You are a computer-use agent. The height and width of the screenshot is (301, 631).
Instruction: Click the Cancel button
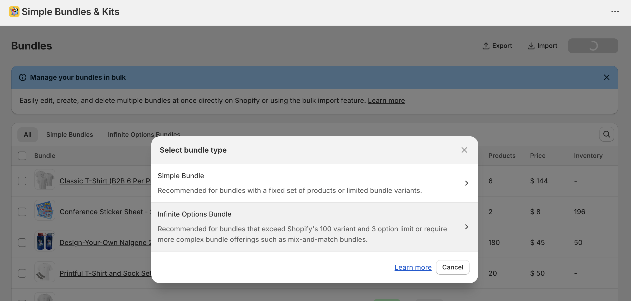[453, 267]
